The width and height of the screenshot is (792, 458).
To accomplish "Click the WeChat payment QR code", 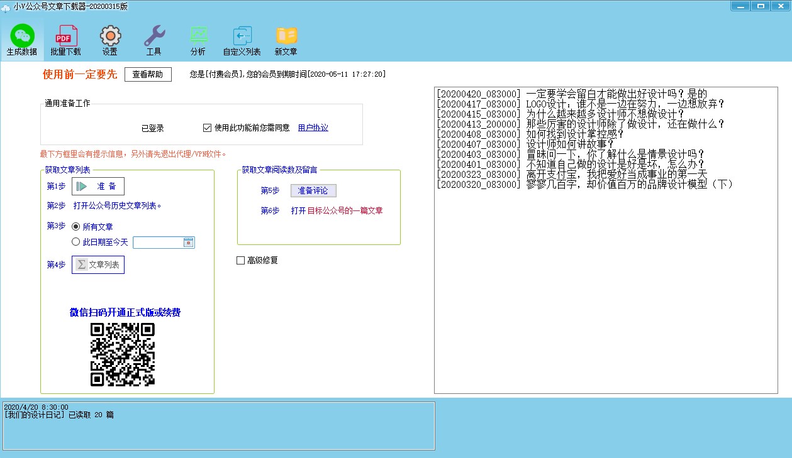I will (x=123, y=354).
